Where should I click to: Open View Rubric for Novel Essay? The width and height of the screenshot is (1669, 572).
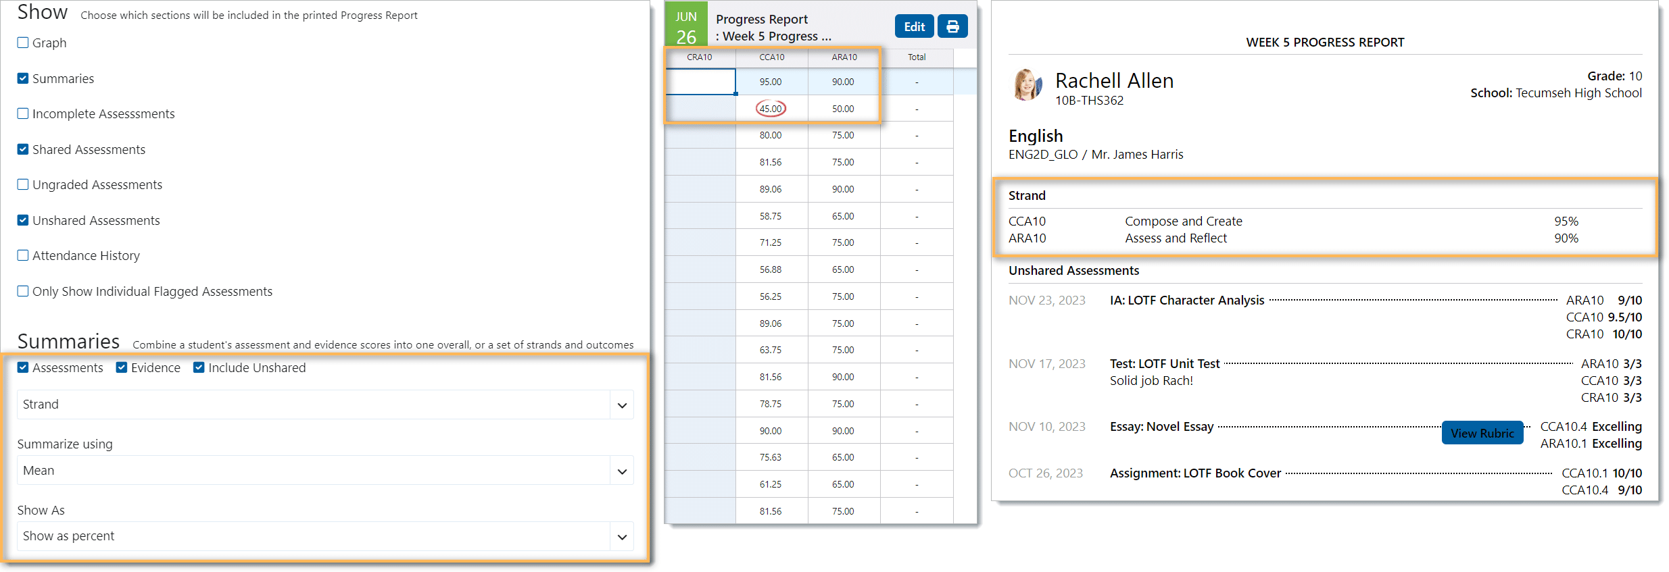click(1482, 434)
